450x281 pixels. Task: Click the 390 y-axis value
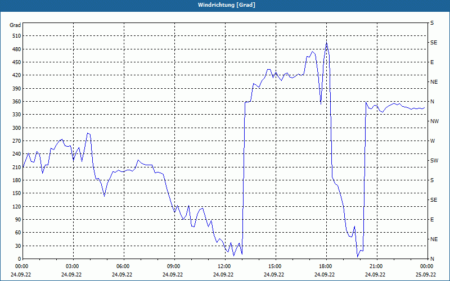[17, 89]
